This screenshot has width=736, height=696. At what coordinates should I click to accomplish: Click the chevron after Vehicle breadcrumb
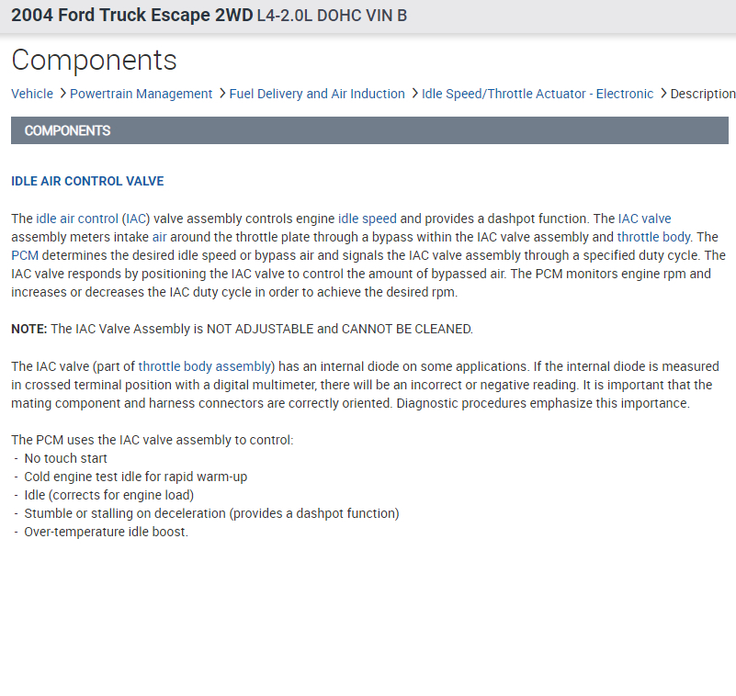tap(62, 94)
